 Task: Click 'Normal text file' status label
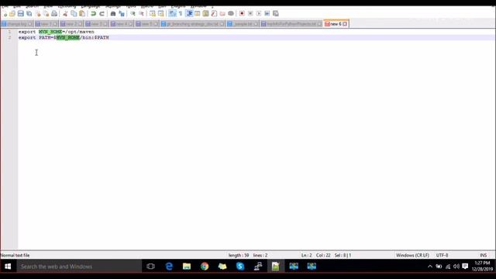(x=15, y=255)
